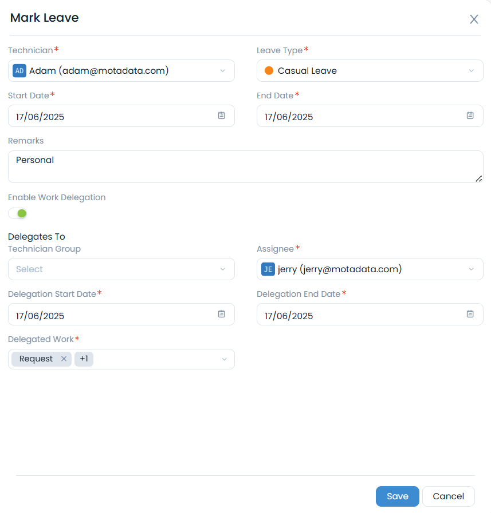Expand the Technician dropdown
This screenshot has height=513, width=491.
tap(223, 71)
